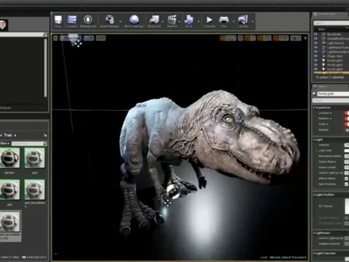This screenshot has height=262, width=349.
Task: Collapse the Transform section header
Action: (x=314, y=107)
